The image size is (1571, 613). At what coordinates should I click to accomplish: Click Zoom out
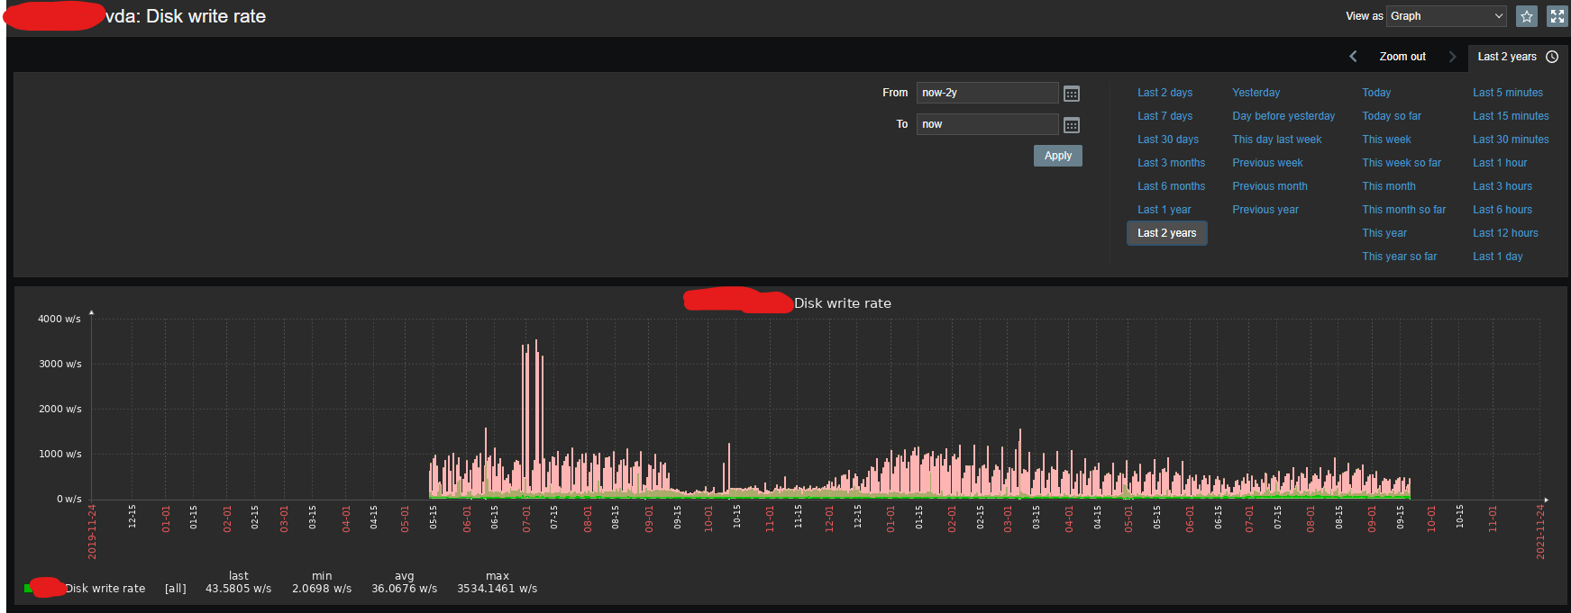1402,57
